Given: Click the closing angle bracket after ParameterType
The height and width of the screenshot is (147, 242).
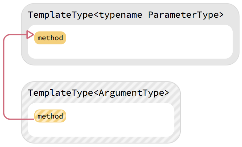Looking at the screenshot, I should click(x=221, y=15).
